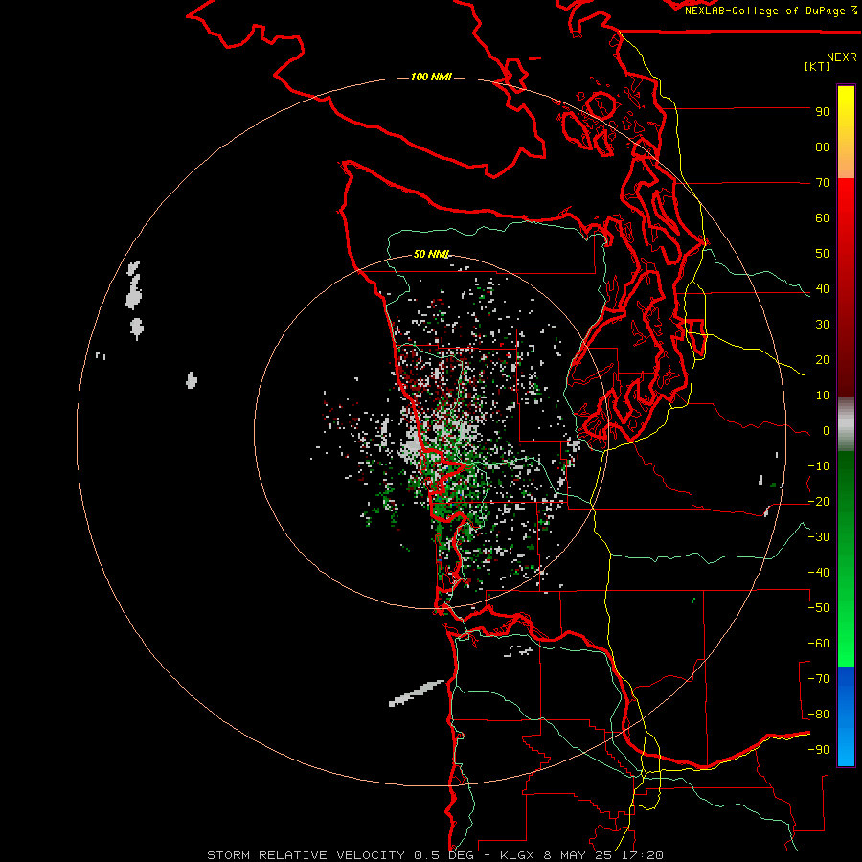Click the long gray echo streak off the Oregon coast
The height and width of the screenshot is (862, 862).
pyautogui.click(x=417, y=693)
